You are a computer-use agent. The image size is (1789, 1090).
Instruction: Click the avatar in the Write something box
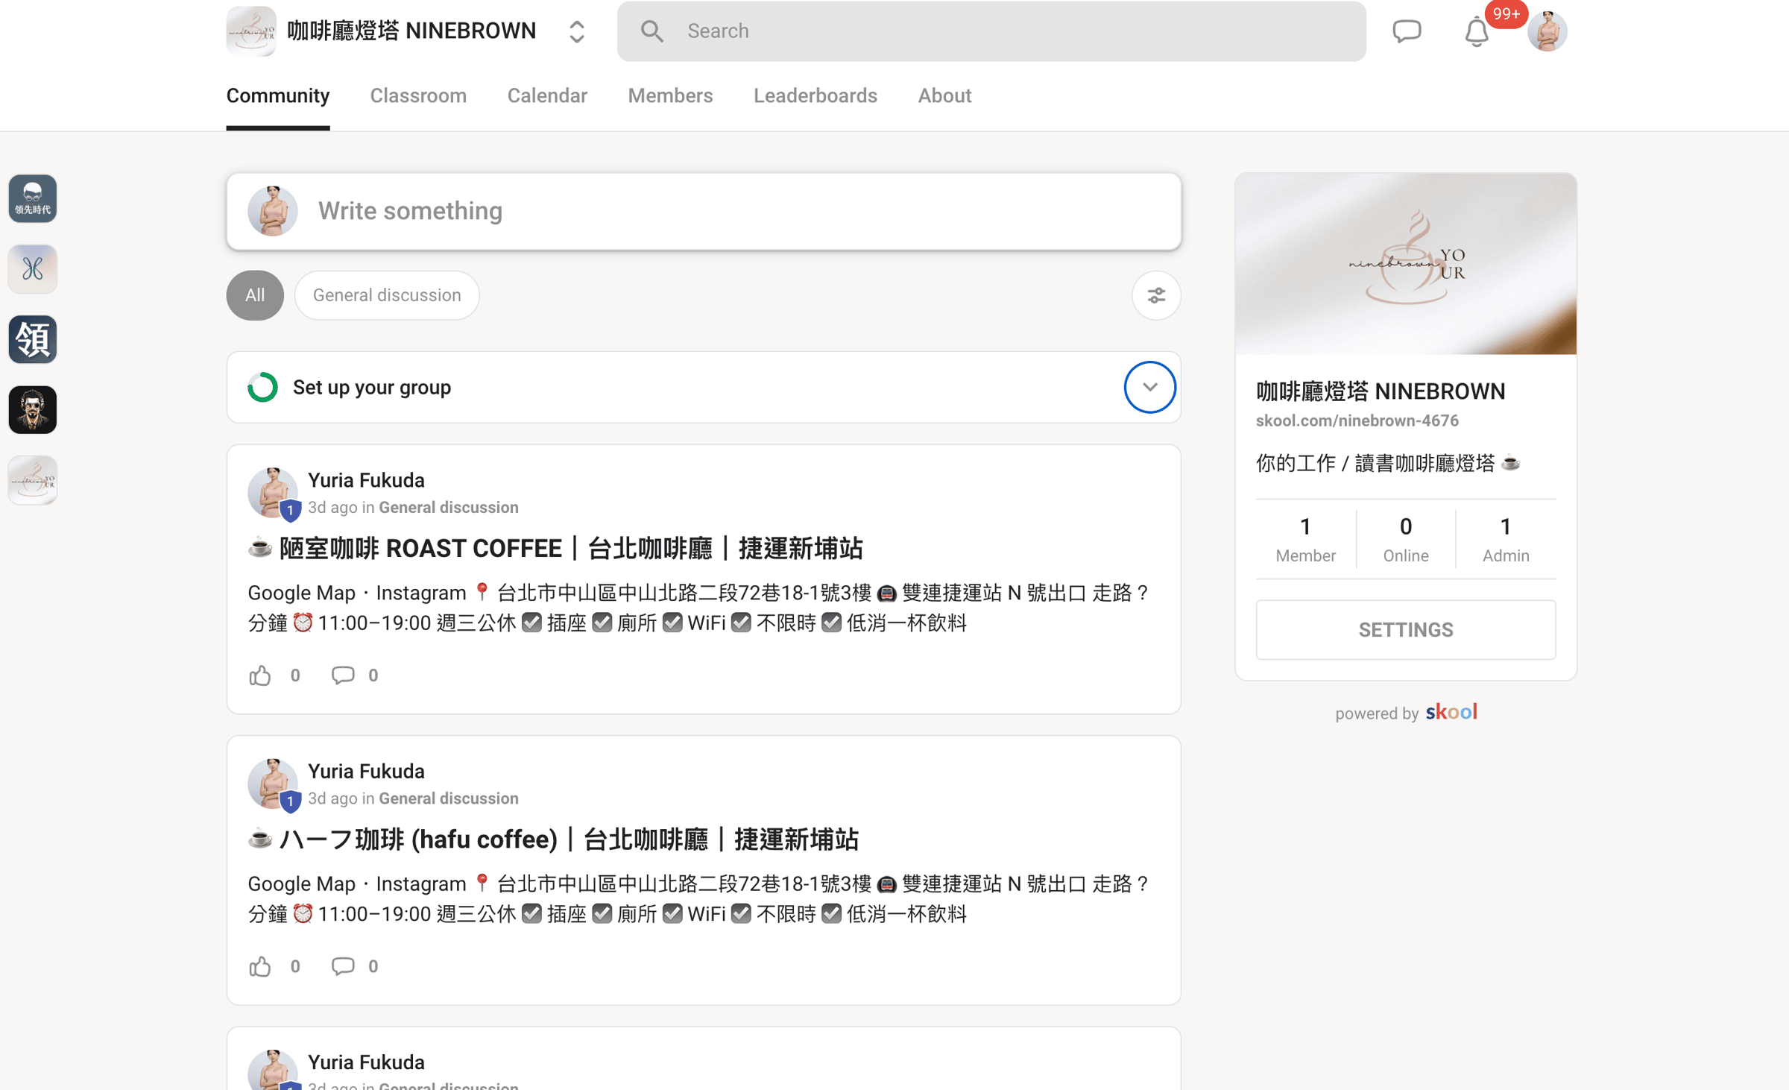(x=273, y=211)
